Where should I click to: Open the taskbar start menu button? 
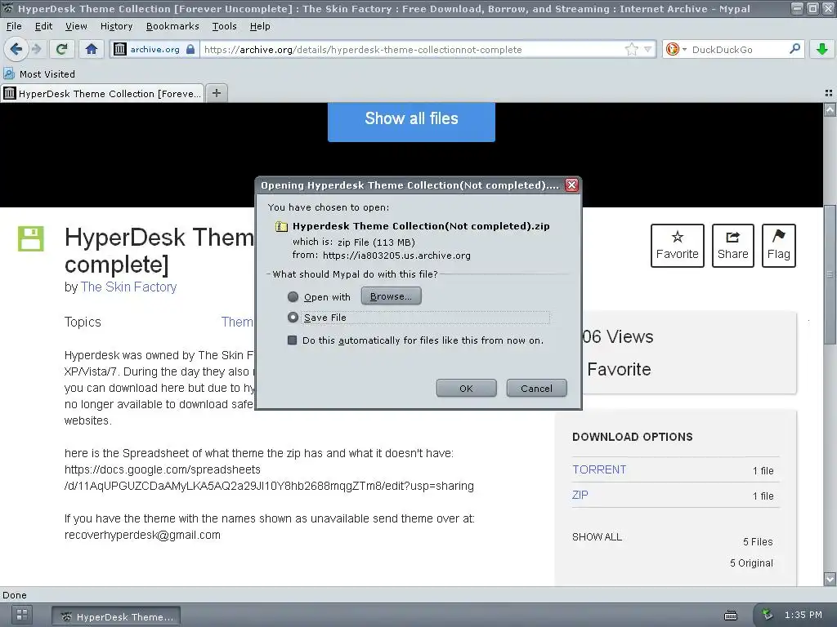[x=22, y=616]
